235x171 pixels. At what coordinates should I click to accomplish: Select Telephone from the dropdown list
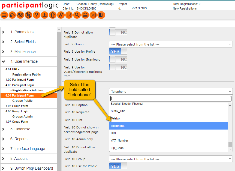pos(168,126)
